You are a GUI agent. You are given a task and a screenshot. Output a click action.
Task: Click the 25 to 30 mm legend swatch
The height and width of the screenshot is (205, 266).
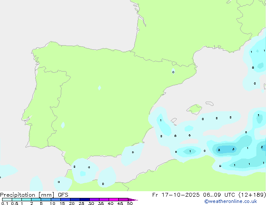pos(85,200)
